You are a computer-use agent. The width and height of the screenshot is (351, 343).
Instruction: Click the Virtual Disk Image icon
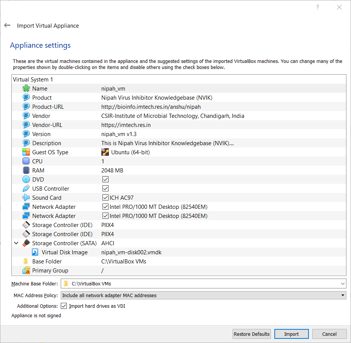[35, 252]
